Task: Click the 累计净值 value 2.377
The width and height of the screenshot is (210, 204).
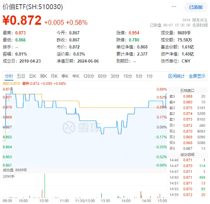Action: [142, 54]
